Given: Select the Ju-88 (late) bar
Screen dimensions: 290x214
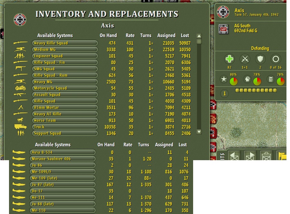Looking at the screenshot, I should tap(63, 204).
